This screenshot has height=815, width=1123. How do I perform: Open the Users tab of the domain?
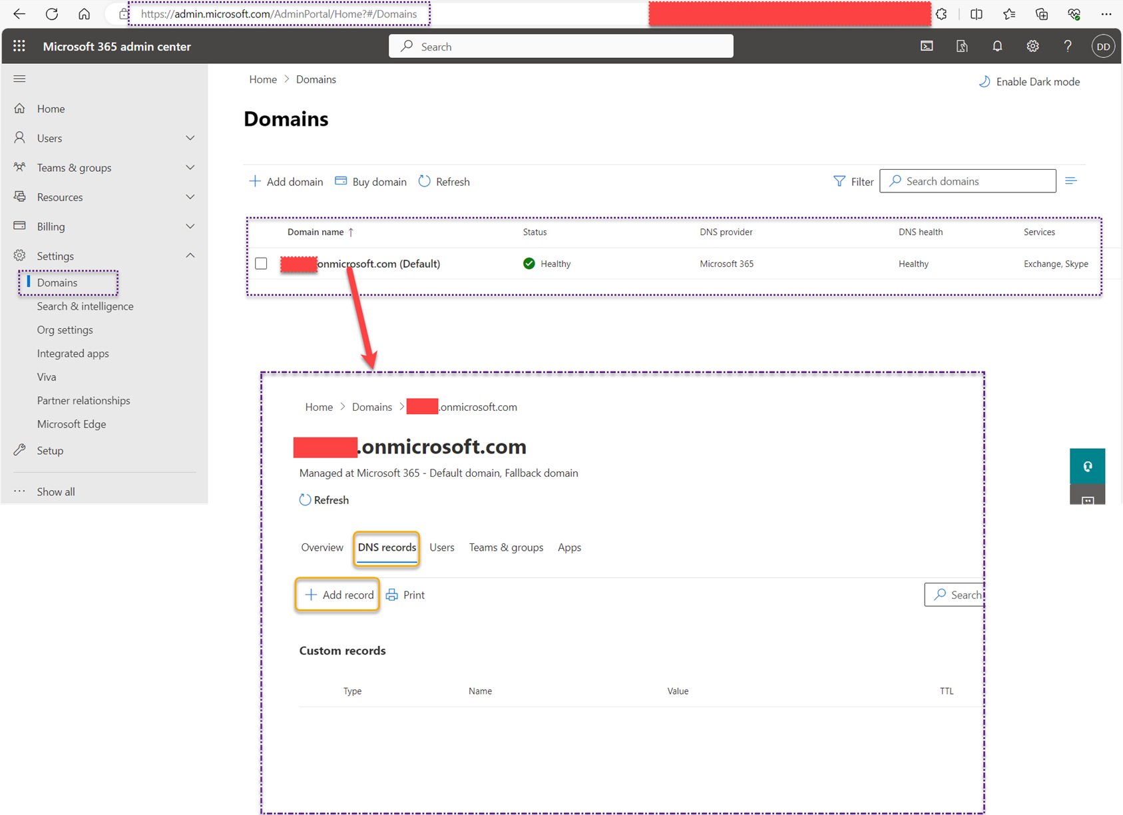tap(442, 547)
